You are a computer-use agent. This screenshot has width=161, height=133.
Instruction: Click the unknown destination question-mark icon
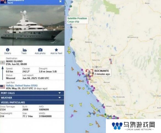(x=2, y=63)
